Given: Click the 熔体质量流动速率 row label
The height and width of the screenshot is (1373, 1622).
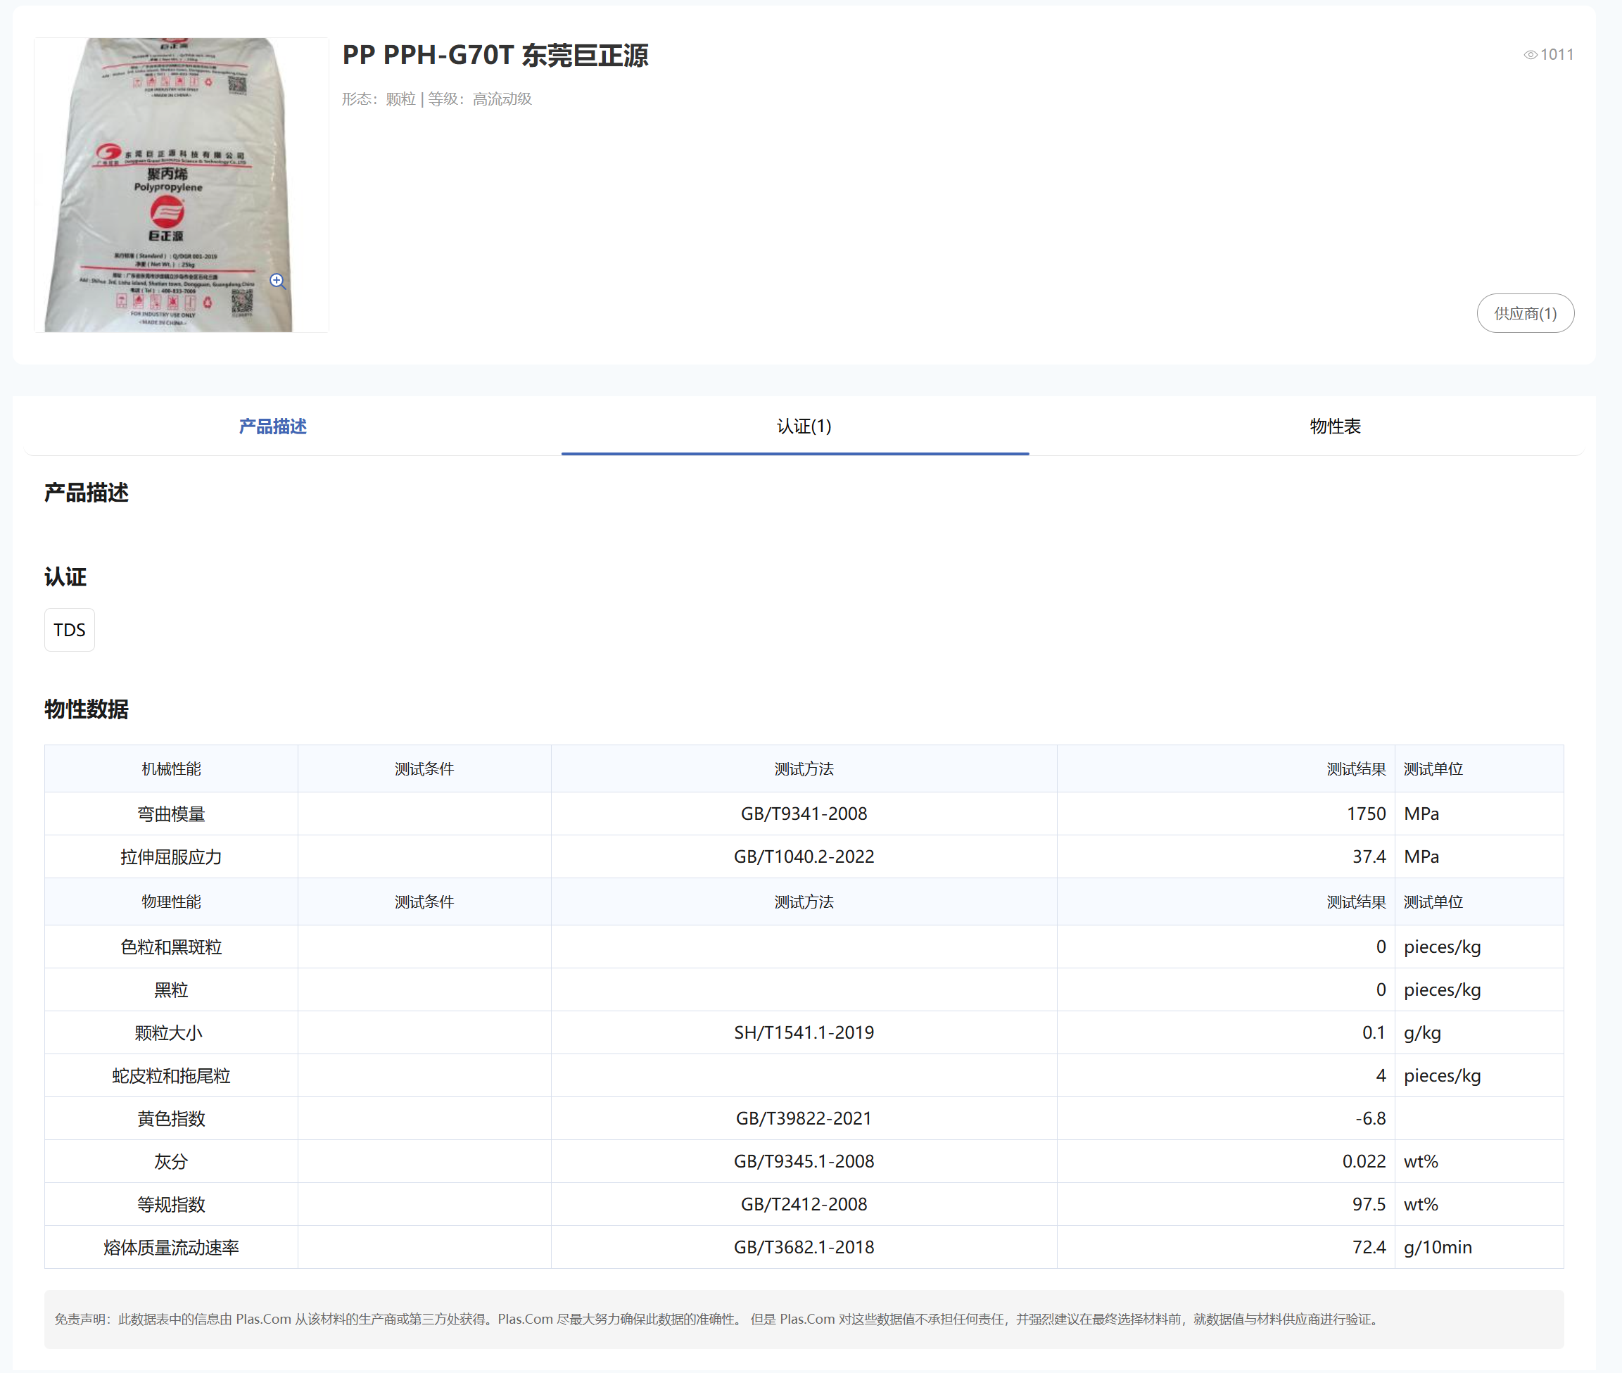Looking at the screenshot, I should point(171,1247).
